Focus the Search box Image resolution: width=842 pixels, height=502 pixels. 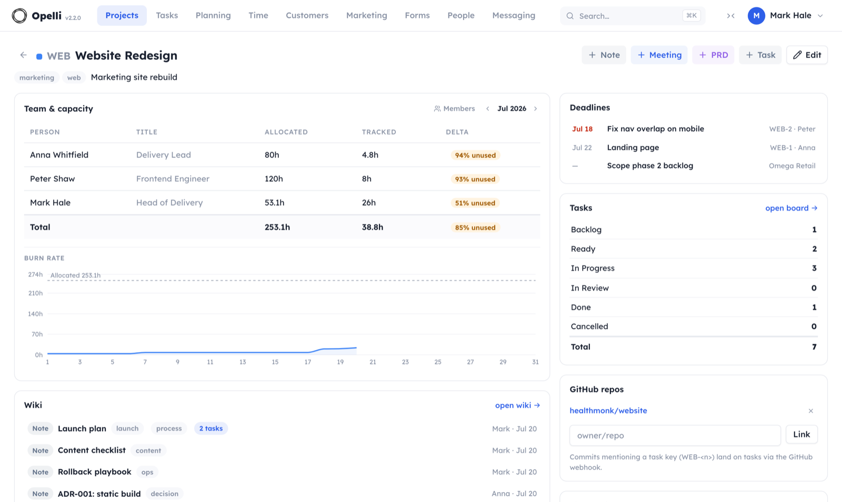coord(633,16)
